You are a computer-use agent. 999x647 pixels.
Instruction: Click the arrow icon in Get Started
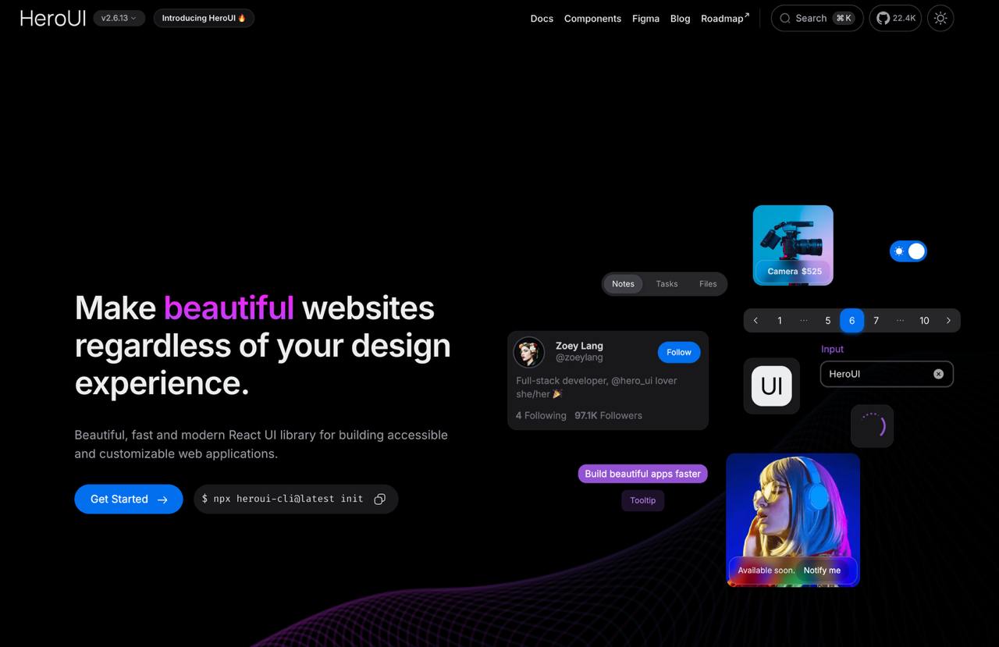162,499
